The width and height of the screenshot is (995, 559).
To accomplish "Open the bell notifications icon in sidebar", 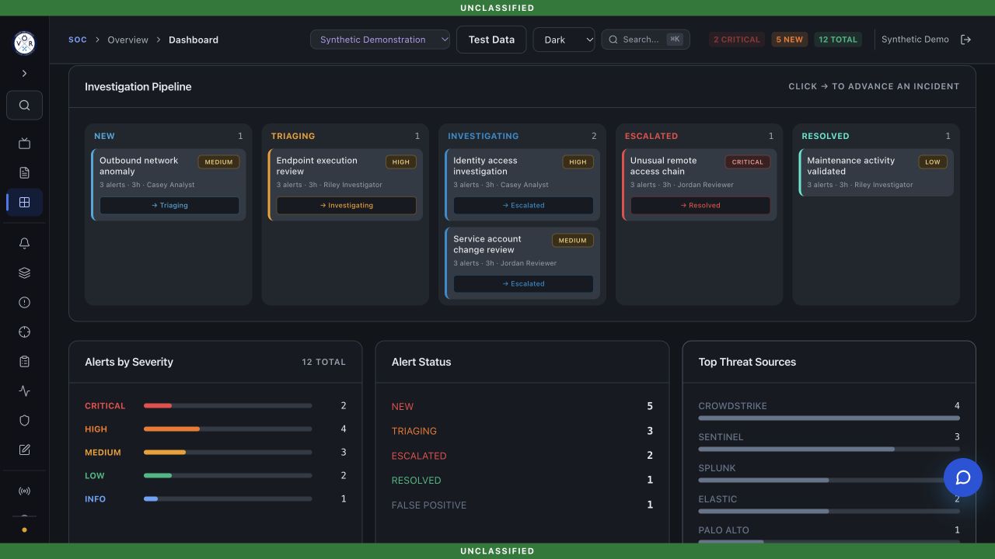I will pyautogui.click(x=24, y=243).
